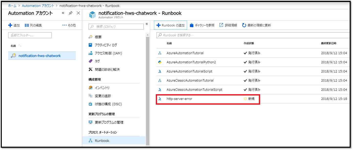This screenshot has width=353, height=150.
Task: Open 状態の構成 (DSC) menu item
Action: tap(108, 104)
